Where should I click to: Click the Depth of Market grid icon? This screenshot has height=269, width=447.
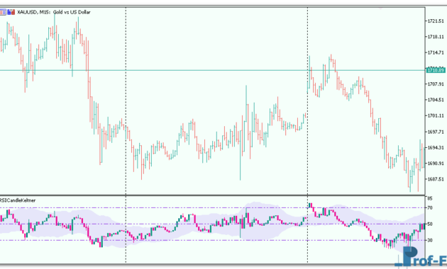point(3,12)
